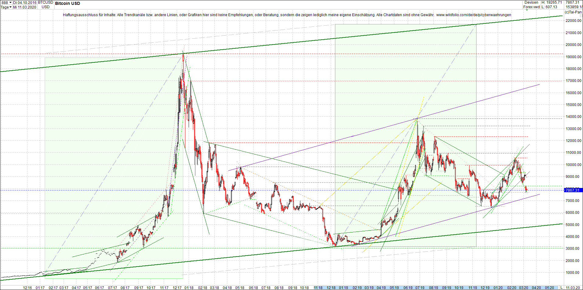The height and width of the screenshot is (290, 583).
Task: Select the start date Di 04.10.2016
Action: click(x=24, y=2)
